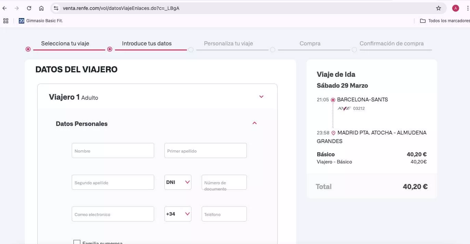
Task: Bookmark this page with the star icon
Action: [439, 8]
